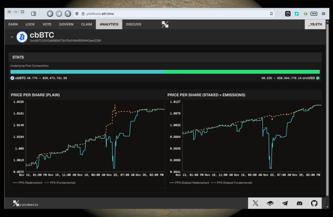
Task: Open the VOTE tab
Action: tap(47, 24)
